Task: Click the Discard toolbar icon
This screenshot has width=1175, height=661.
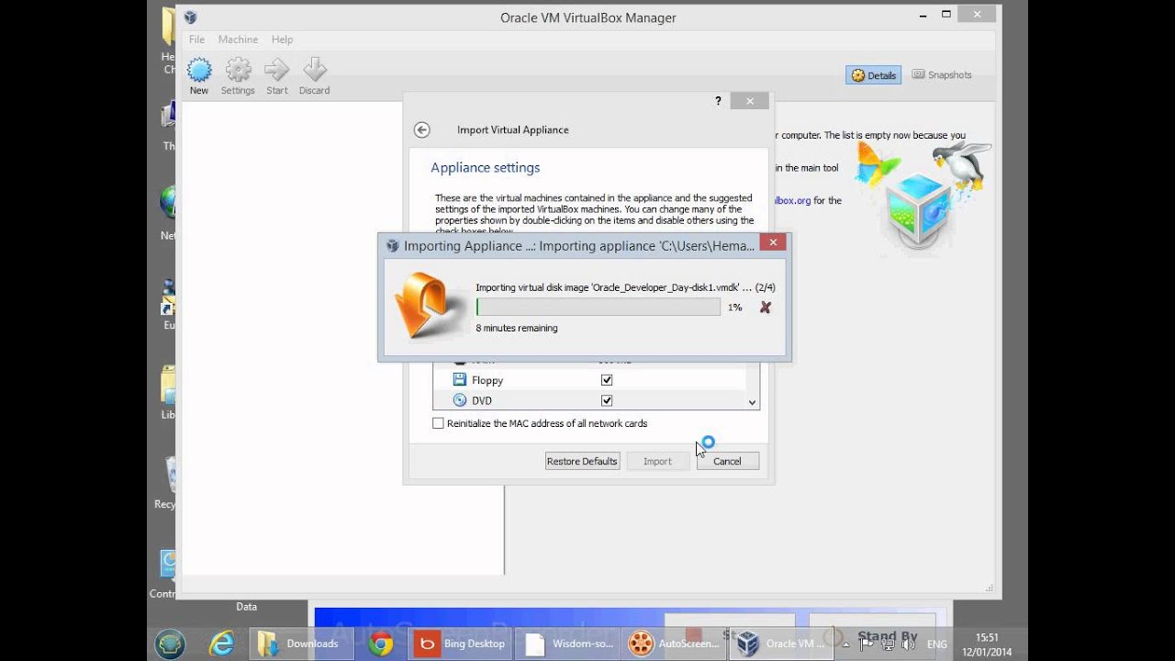Action: (314, 76)
